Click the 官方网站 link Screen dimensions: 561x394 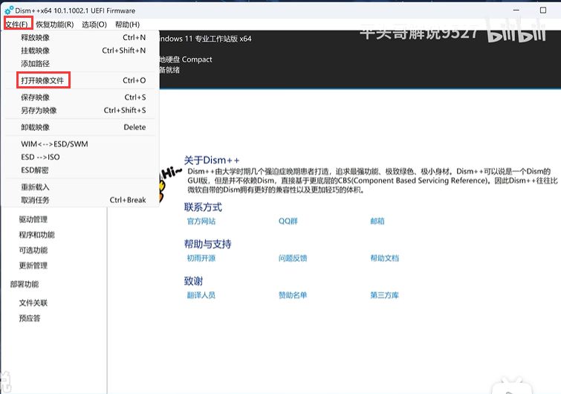201,221
